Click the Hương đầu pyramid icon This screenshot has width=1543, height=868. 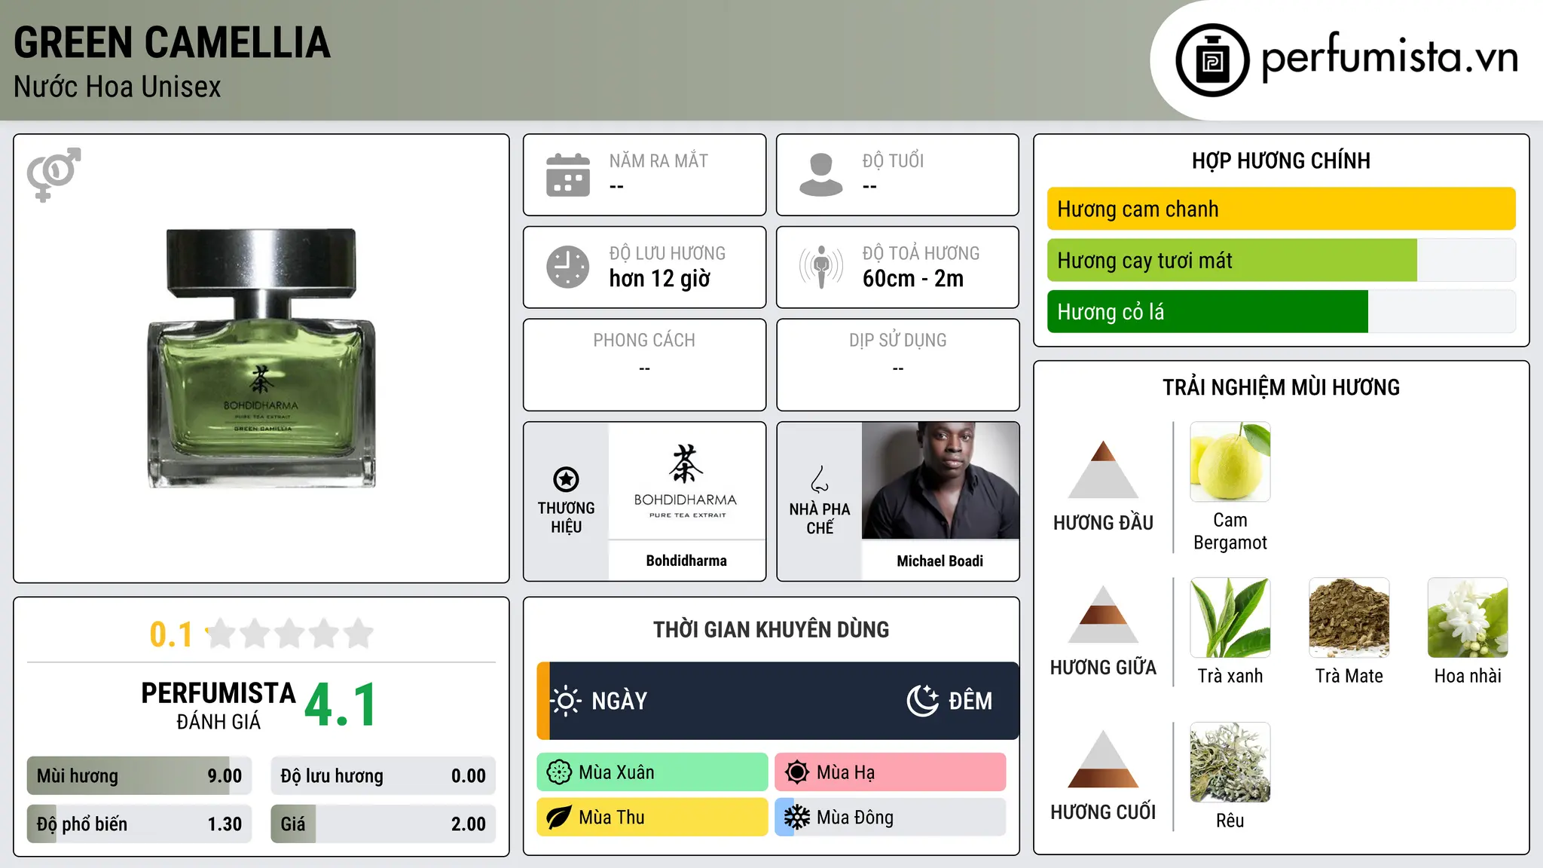[x=1103, y=469]
